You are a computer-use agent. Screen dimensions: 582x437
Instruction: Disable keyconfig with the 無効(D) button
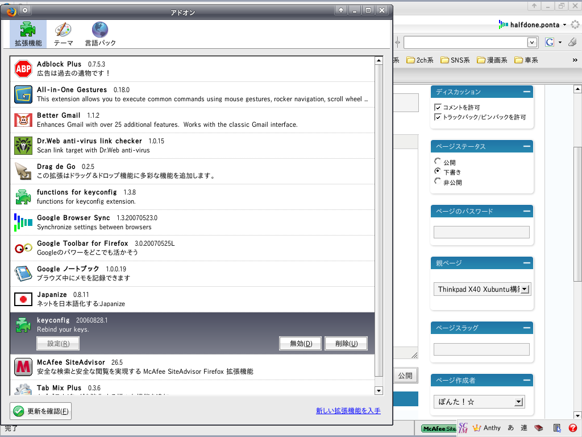301,343
